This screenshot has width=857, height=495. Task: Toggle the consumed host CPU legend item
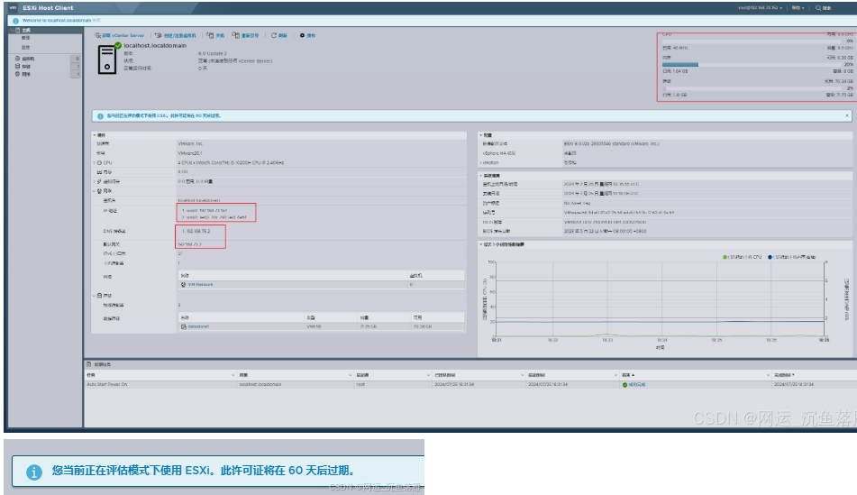tap(742, 257)
